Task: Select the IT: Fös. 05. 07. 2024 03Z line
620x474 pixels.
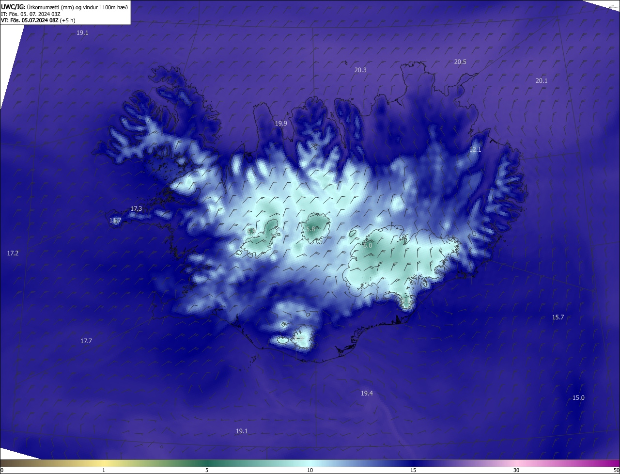Action: [x=31, y=14]
